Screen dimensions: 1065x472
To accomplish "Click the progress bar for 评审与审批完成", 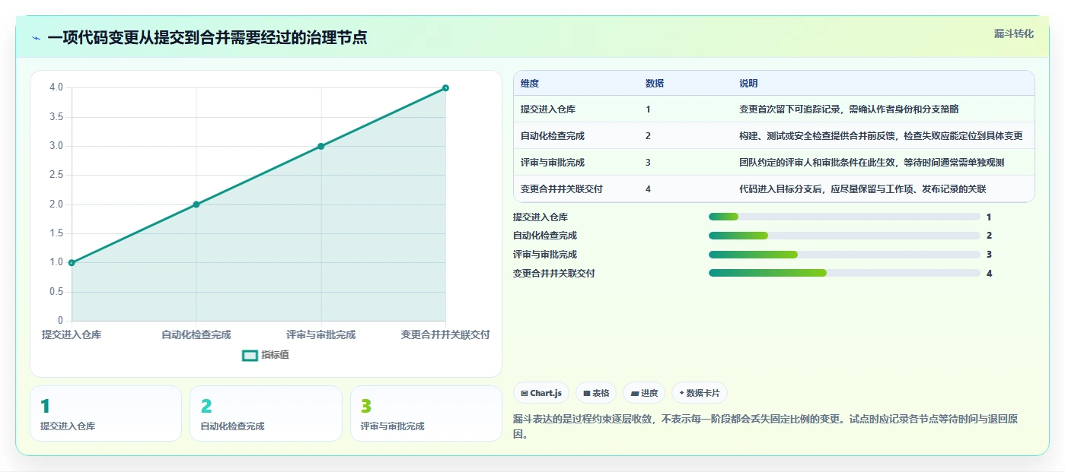I will (844, 255).
